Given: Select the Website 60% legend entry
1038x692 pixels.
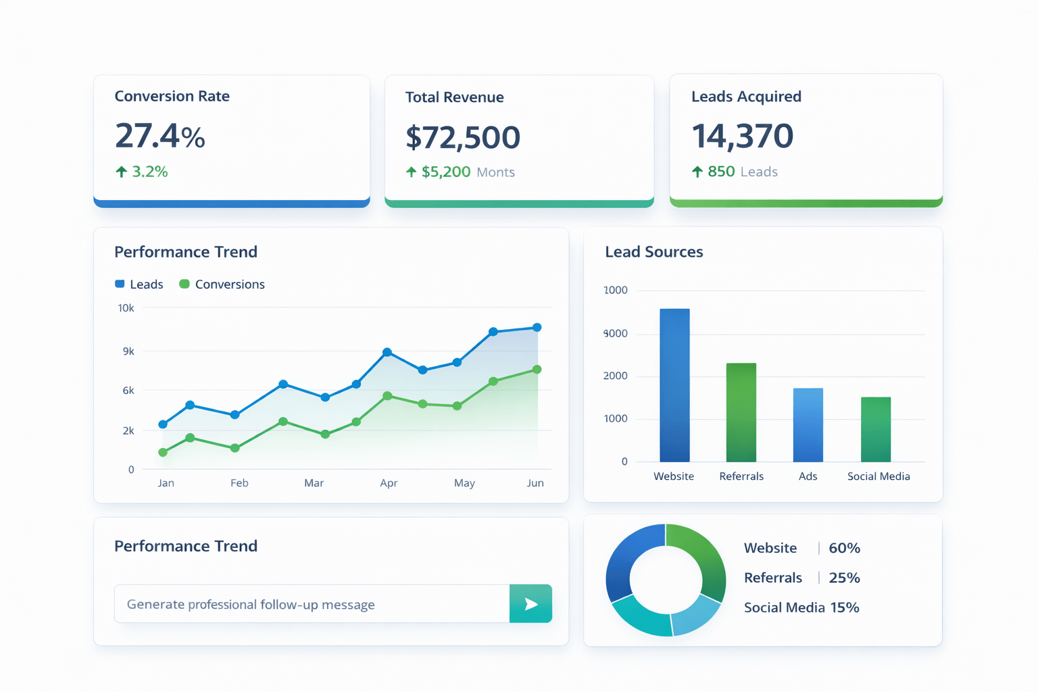Looking at the screenshot, I should tap(801, 548).
